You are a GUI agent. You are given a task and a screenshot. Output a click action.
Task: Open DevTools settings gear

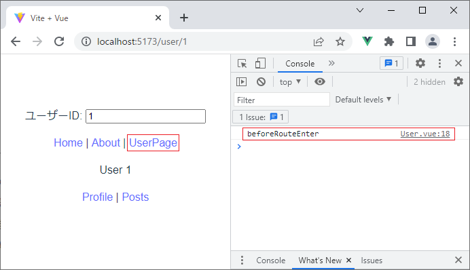coord(420,63)
